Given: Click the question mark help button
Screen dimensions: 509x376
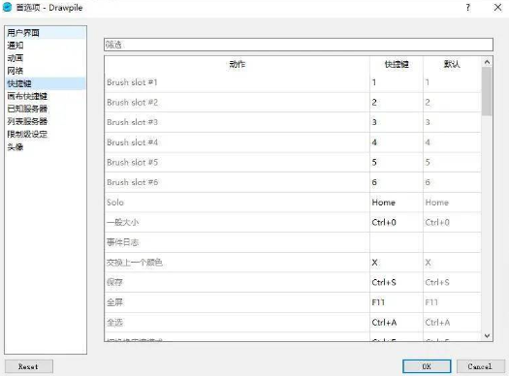Looking at the screenshot, I should pyautogui.click(x=467, y=8).
